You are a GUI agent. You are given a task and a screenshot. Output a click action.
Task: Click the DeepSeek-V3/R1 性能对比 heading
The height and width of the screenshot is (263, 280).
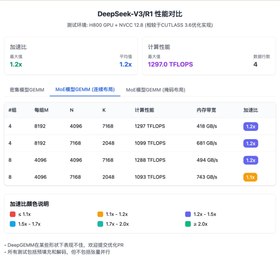(140, 14)
